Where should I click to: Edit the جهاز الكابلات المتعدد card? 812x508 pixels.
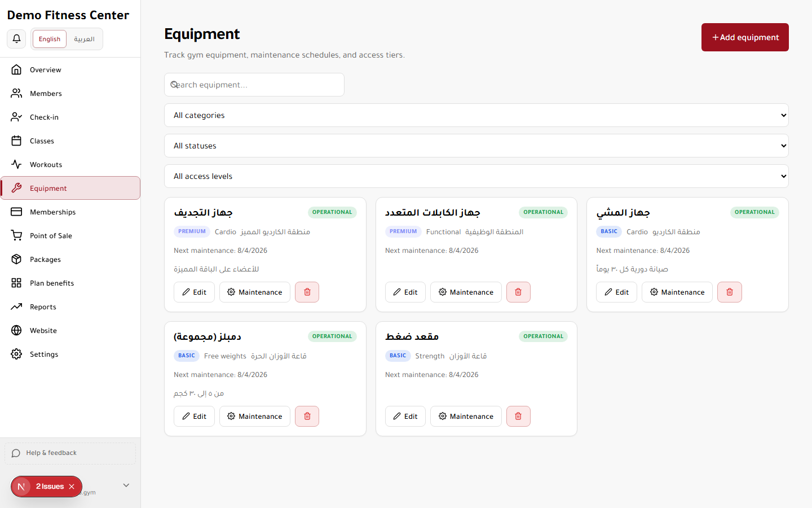tap(405, 292)
